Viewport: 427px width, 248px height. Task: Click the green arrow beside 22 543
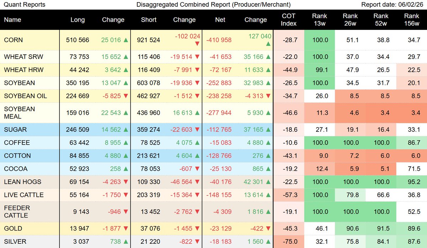126,113
